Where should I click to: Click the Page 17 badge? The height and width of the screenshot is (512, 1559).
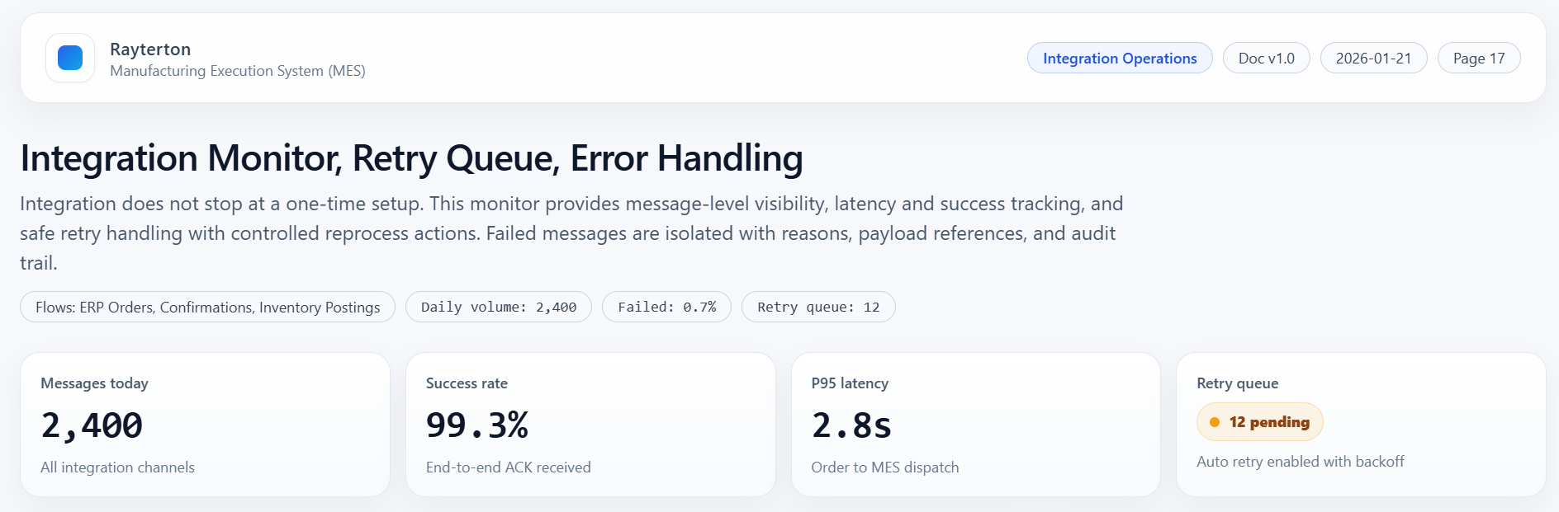pos(1478,59)
